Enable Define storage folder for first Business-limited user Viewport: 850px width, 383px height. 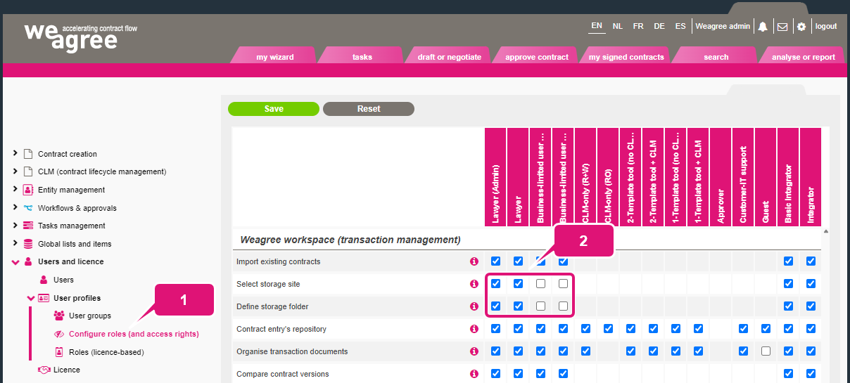click(x=541, y=306)
